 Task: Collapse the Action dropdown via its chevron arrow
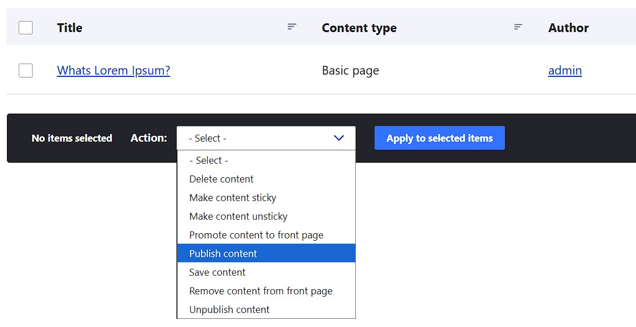(339, 138)
